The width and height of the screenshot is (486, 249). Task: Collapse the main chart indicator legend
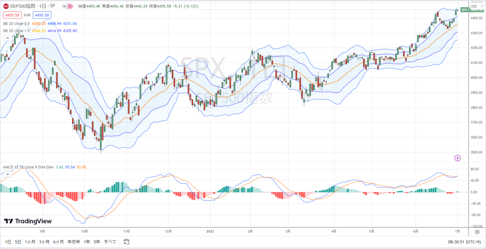[x=7, y=38]
